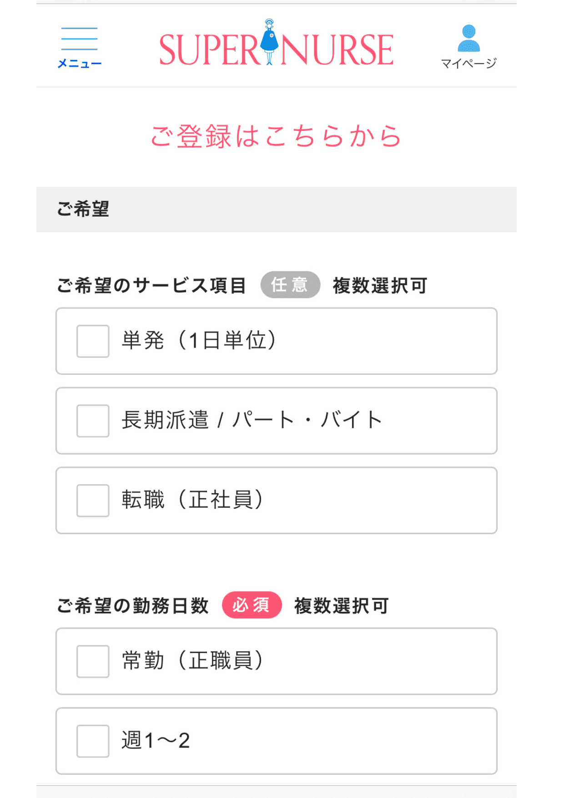Screen dimensions: 564x798
Task: Click the マイページ text label
Action: pos(468,63)
